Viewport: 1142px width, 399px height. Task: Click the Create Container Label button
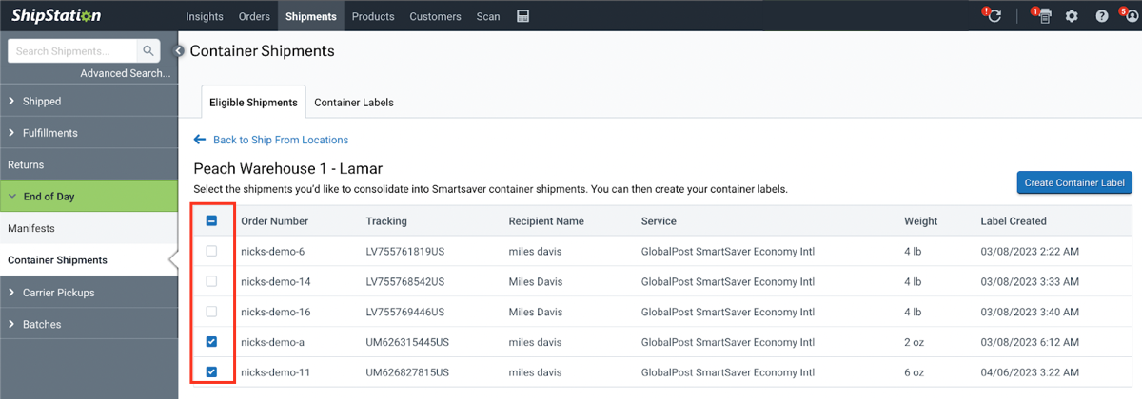(x=1073, y=182)
